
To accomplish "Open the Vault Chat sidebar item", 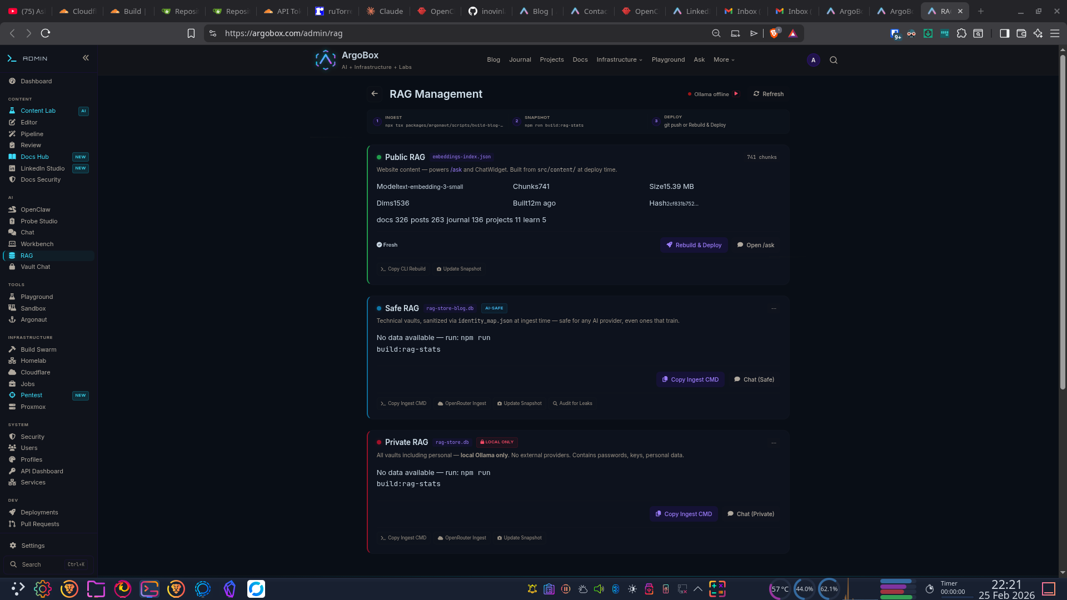I will [x=35, y=267].
